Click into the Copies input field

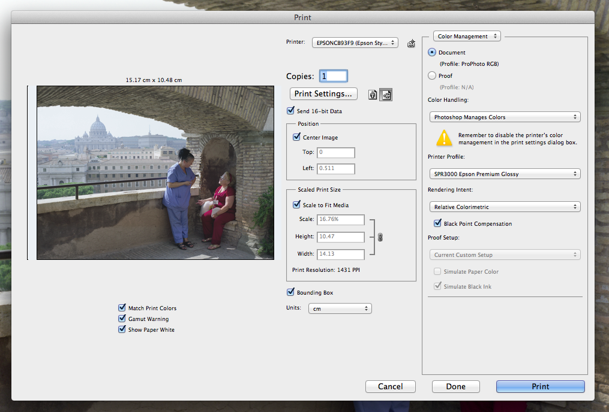(x=334, y=76)
